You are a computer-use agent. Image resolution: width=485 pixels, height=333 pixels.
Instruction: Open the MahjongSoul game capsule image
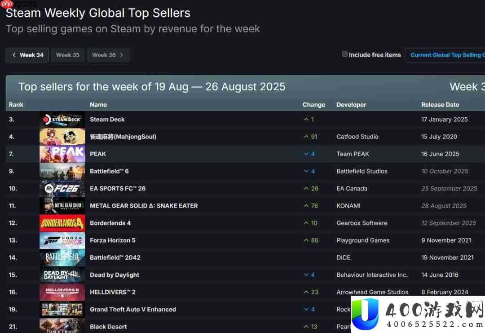click(x=62, y=137)
